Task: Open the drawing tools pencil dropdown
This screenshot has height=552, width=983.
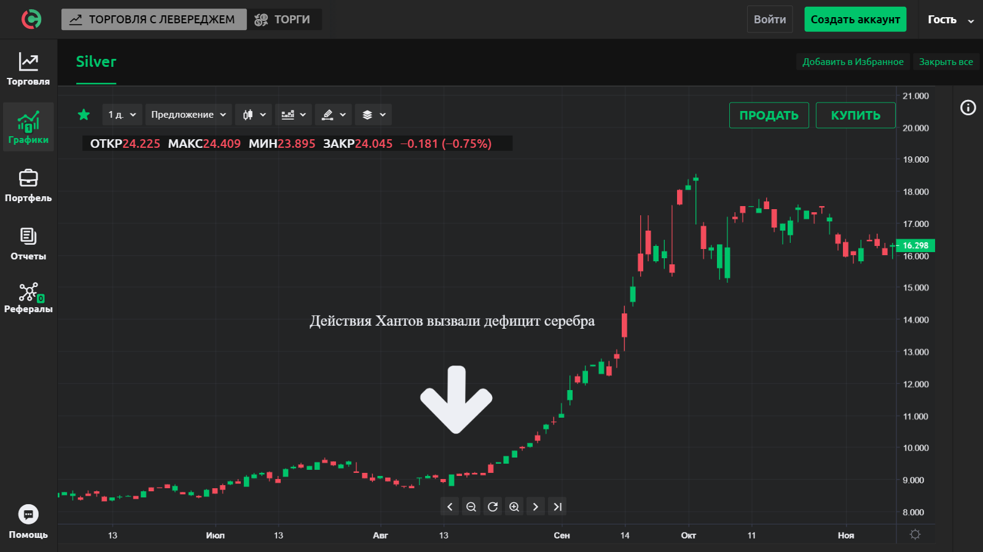Action: (334, 115)
